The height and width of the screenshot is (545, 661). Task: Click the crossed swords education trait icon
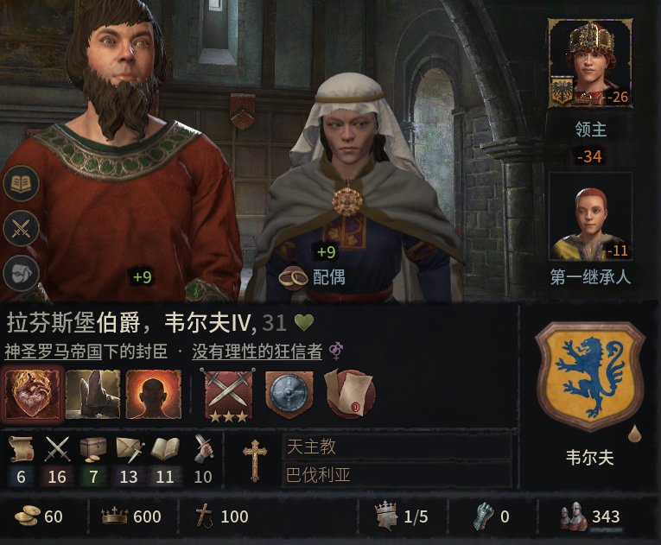tap(228, 395)
